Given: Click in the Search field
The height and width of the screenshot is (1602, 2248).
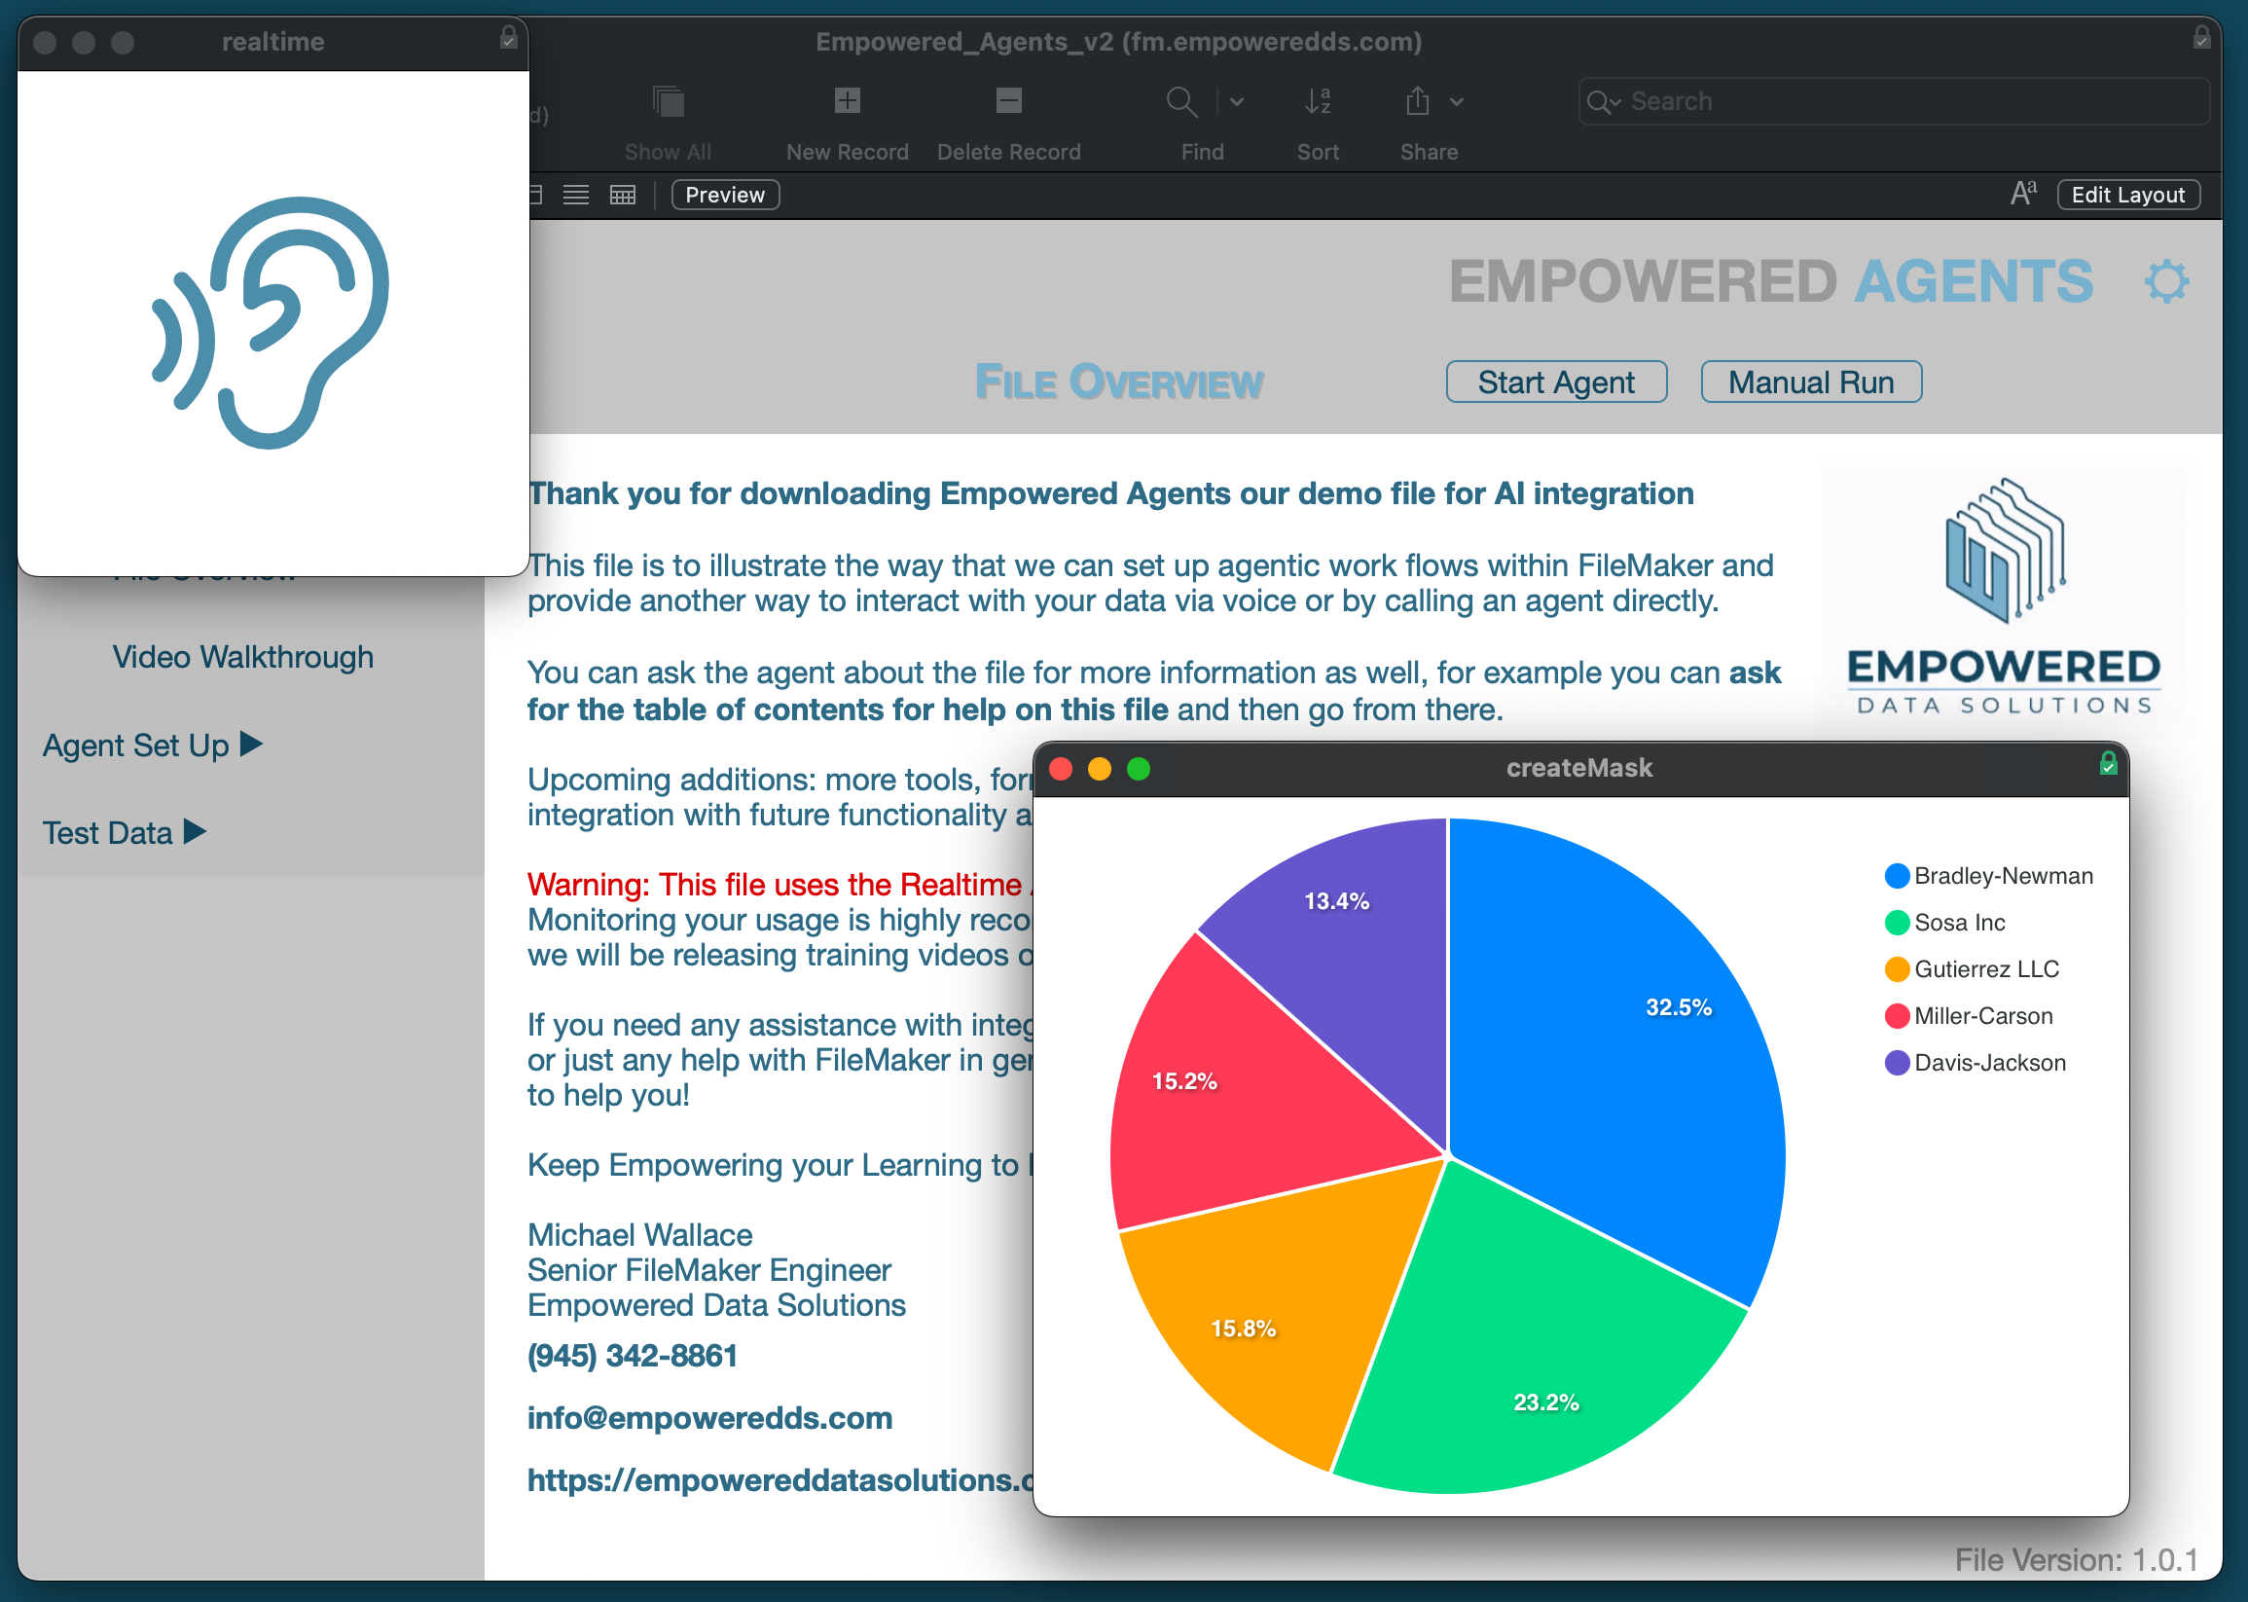Looking at the screenshot, I should (x=1904, y=101).
